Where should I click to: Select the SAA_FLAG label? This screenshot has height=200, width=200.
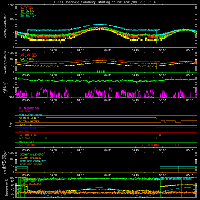24,131
